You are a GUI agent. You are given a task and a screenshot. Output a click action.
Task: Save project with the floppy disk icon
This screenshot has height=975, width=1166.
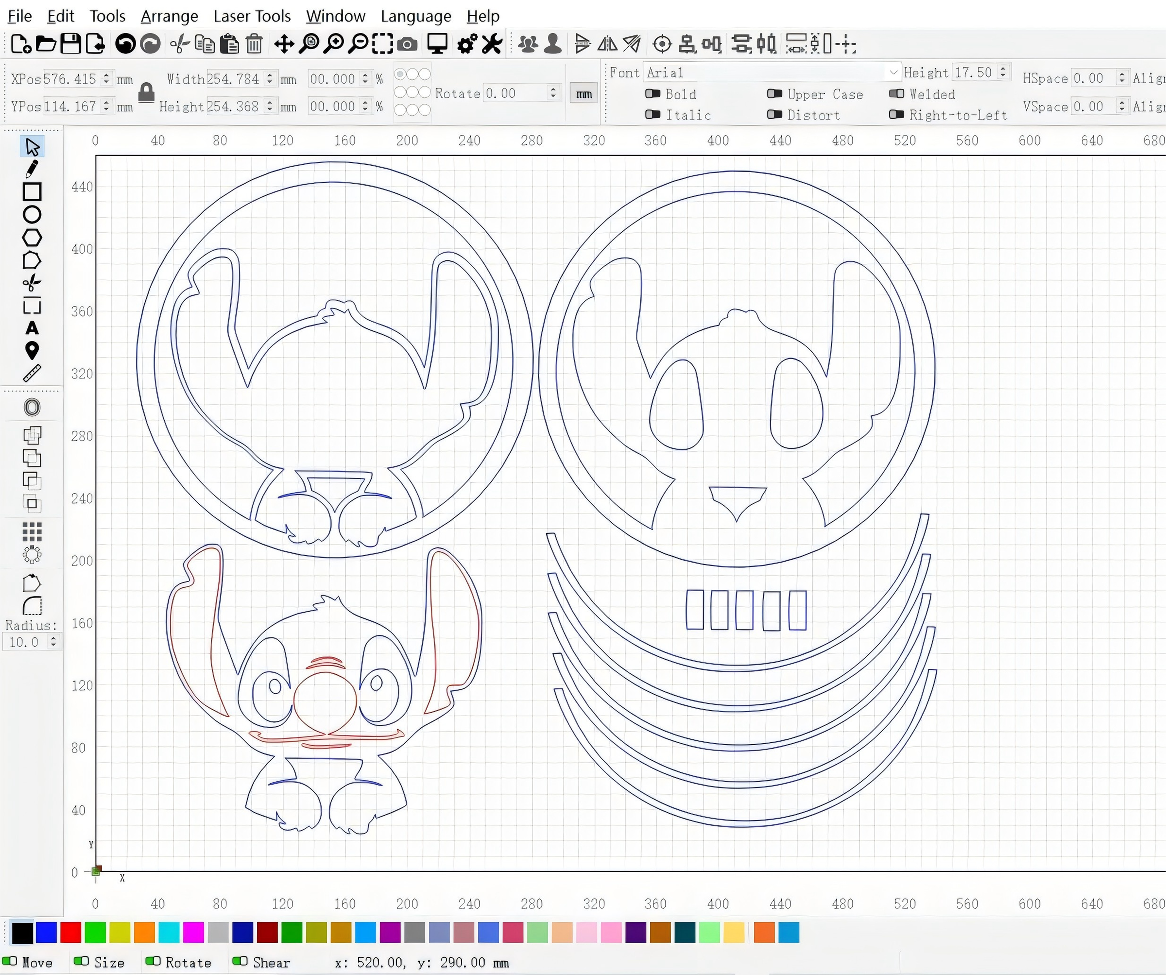coord(70,43)
